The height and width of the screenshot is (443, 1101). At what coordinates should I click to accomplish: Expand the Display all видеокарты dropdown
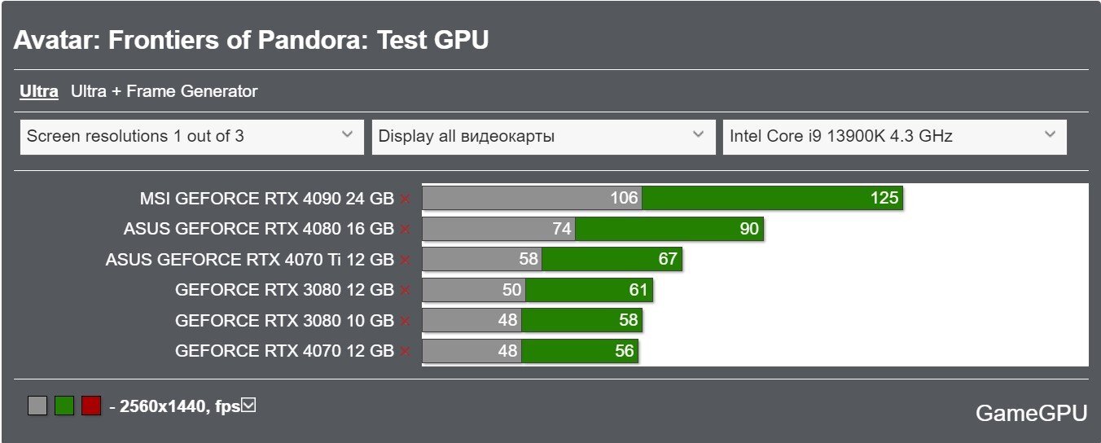pyautogui.click(x=543, y=136)
